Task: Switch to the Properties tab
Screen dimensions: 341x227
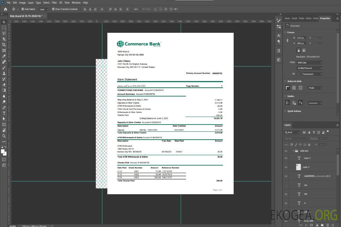Action: [x=325, y=19]
